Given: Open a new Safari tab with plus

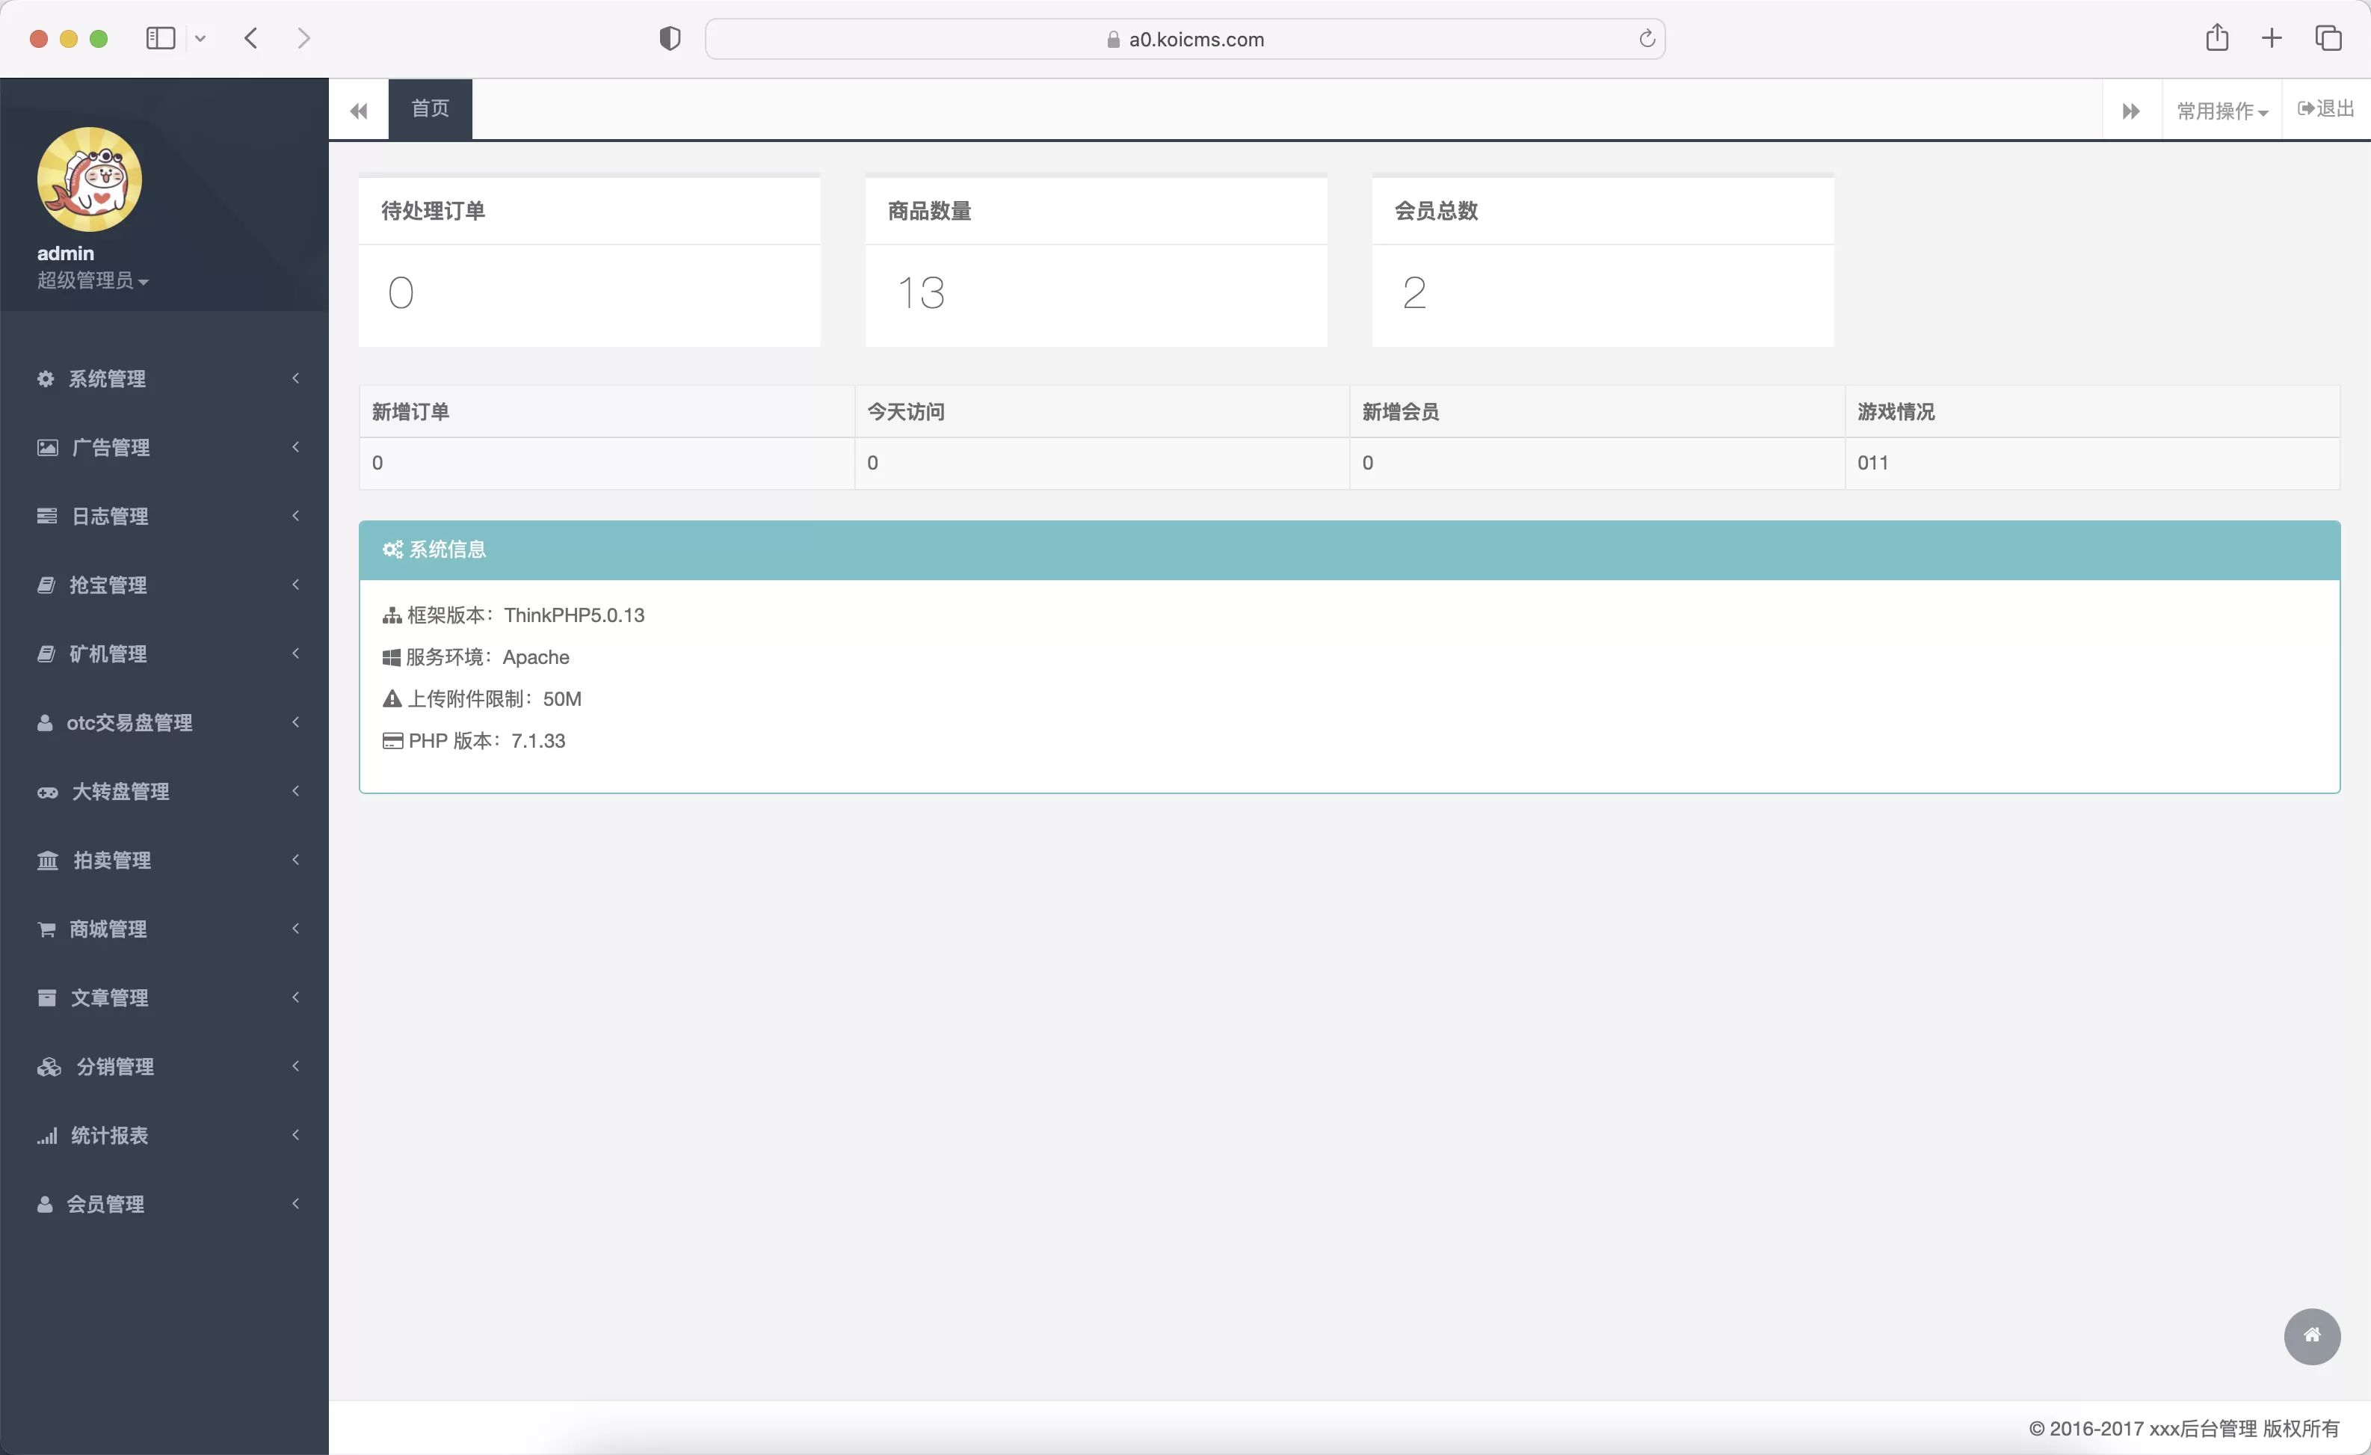Looking at the screenshot, I should (x=2272, y=38).
